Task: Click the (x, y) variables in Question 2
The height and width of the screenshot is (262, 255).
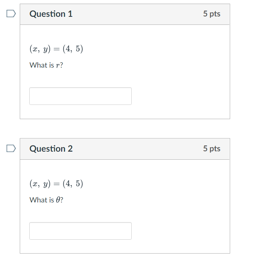Action: tap(40, 184)
